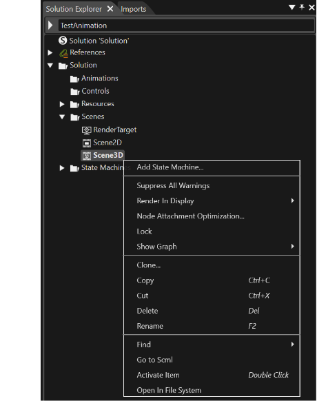Click the TestAnimation search field
The width and height of the screenshot is (317, 401).
click(186, 25)
